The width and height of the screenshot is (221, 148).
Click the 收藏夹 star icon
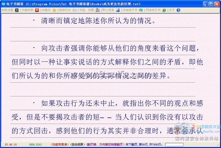[54, 10]
